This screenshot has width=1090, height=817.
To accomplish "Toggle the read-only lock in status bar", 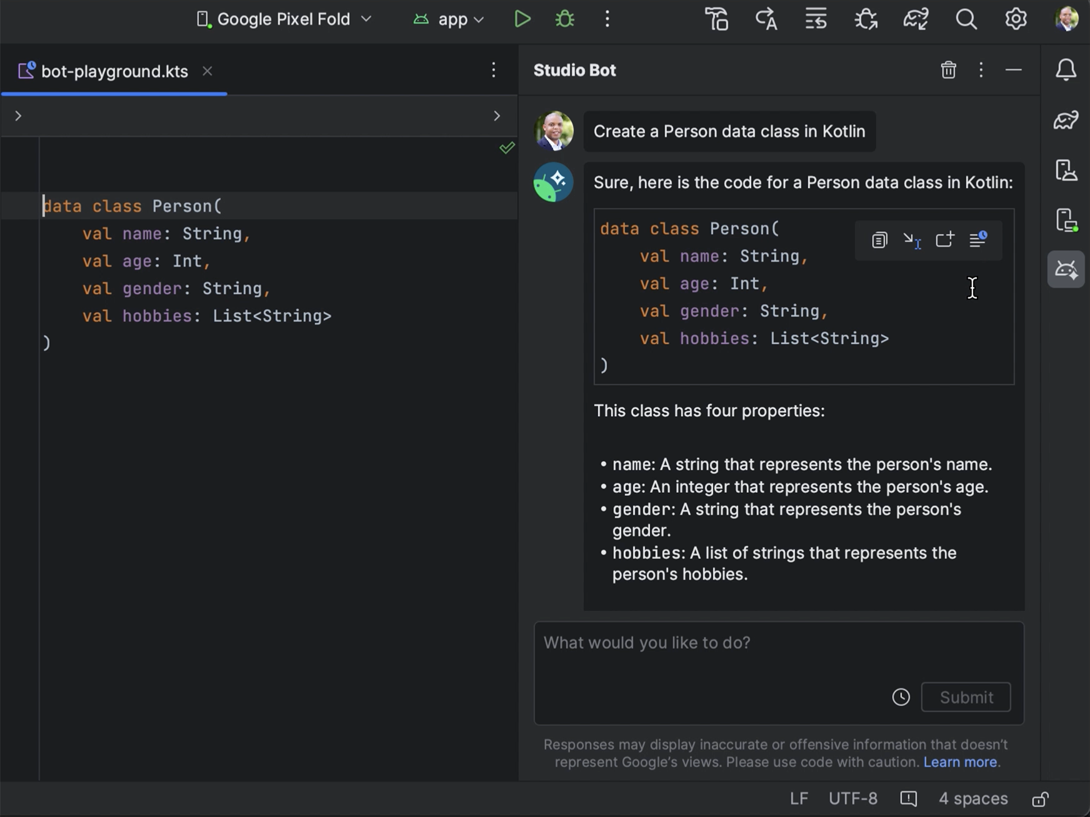I will click(1040, 799).
